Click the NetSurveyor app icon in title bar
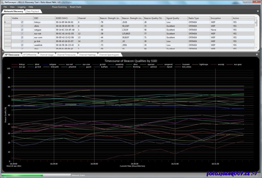Screen dimensions: 262x178 [x=3, y=2]
